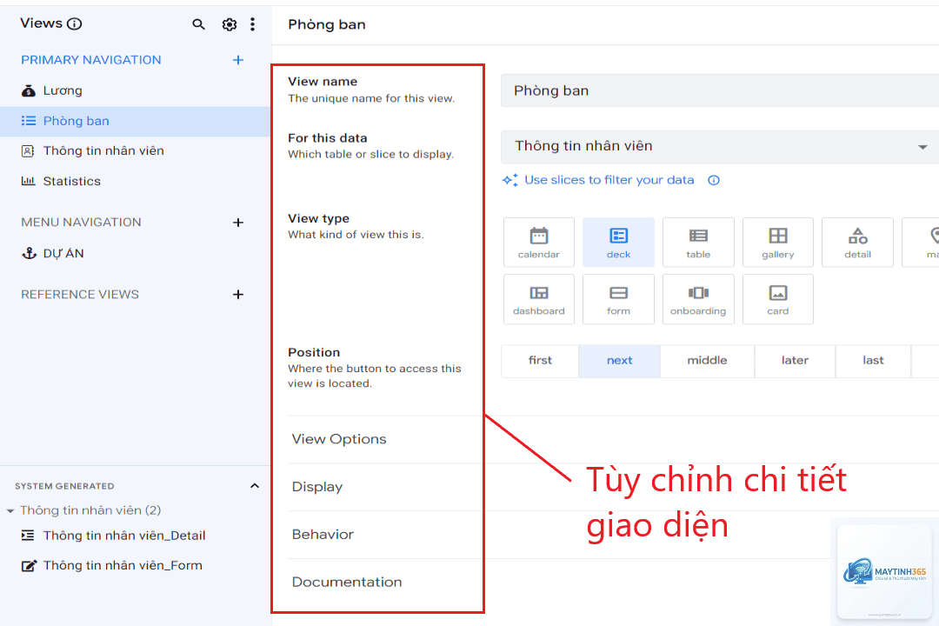This screenshot has width=939, height=626.
Task: Select the gallery view type
Action: click(x=778, y=242)
